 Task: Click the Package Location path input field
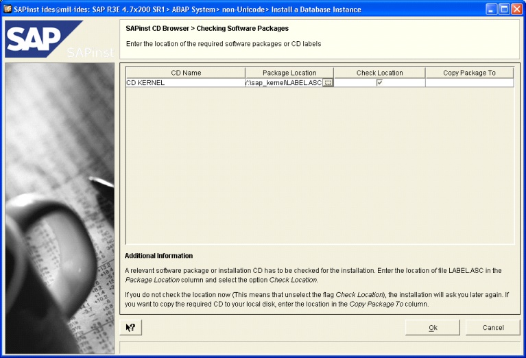(x=283, y=83)
